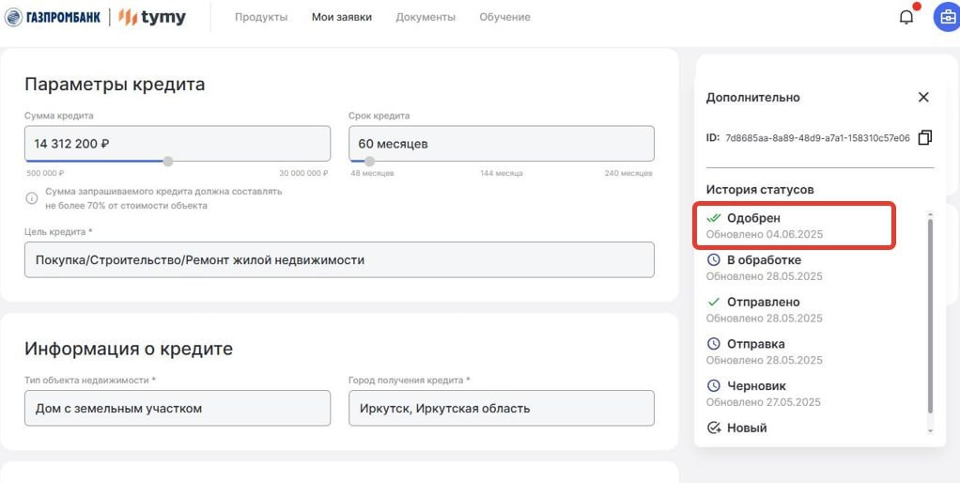Click the Gazprombank logo

(x=52, y=17)
